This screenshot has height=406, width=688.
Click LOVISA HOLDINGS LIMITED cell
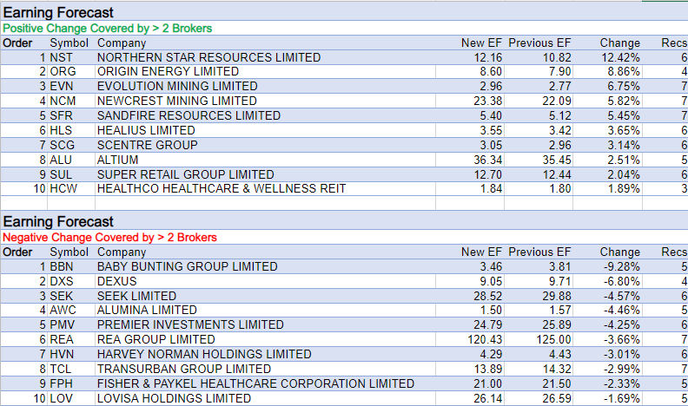pyautogui.click(x=174, y=399)
